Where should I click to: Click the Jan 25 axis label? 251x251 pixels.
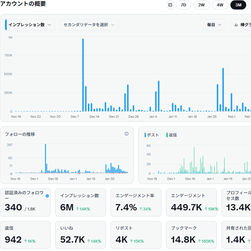click(x=212, y=117)
